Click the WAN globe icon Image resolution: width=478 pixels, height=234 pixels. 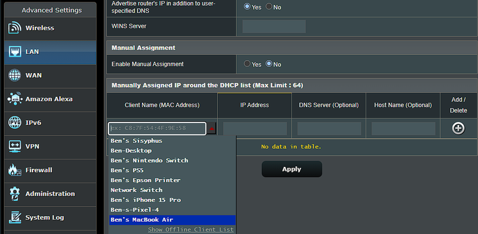point(14,75)
